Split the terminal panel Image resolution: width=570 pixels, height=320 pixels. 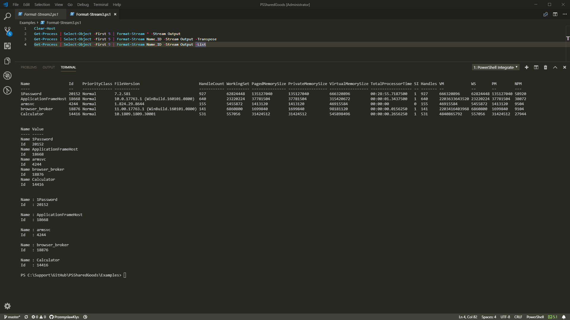point(536,67)
